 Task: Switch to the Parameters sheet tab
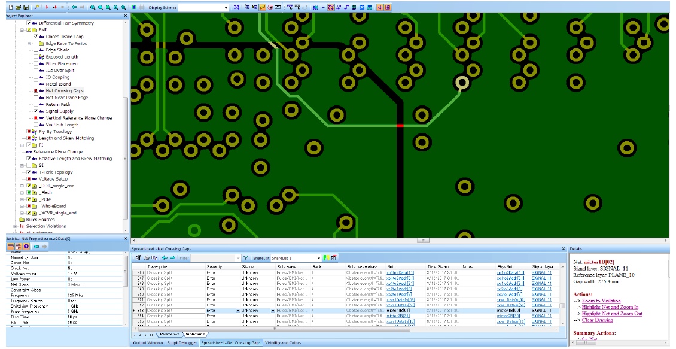coord(169,334)
